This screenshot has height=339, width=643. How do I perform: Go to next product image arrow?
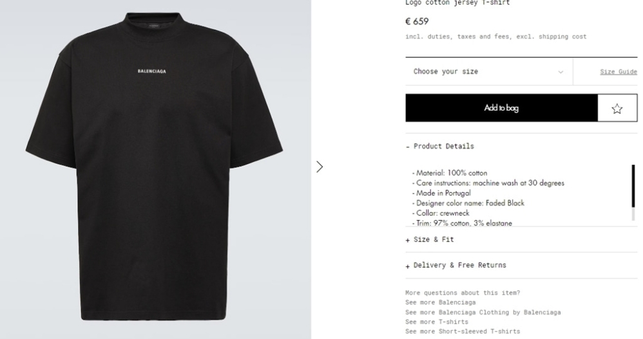tap(320, 167)
